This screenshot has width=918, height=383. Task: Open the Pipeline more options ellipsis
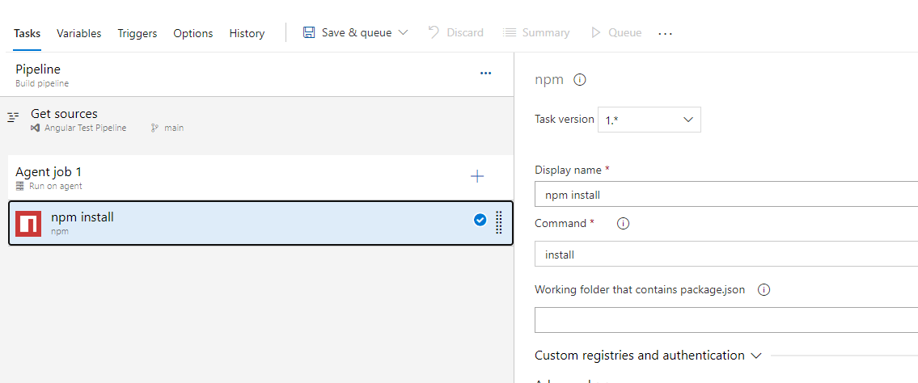coord(485,73)
